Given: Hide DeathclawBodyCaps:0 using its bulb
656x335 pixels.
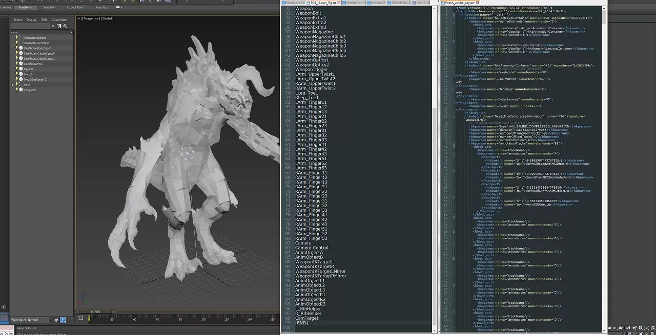Looking at the screenshot, I should click(x=16, y=48).
